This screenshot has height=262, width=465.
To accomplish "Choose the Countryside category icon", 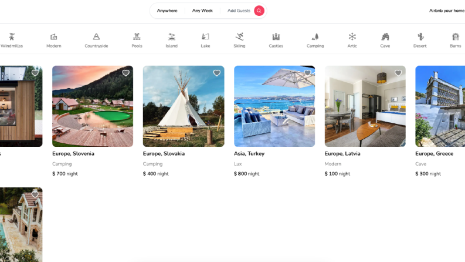I will click(x=96, y=37).
